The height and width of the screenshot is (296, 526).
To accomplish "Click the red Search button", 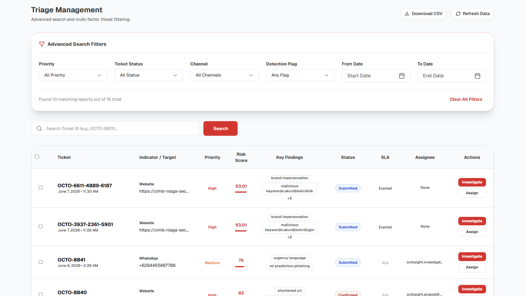I will click(220, 128).
